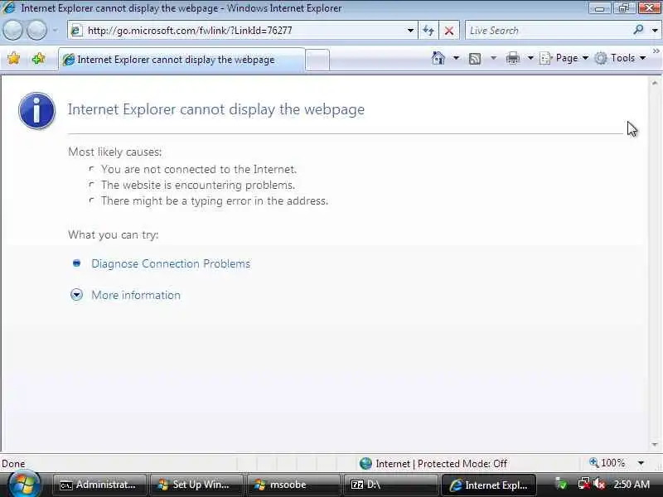Click the Forward navigation button

[36, 31]
